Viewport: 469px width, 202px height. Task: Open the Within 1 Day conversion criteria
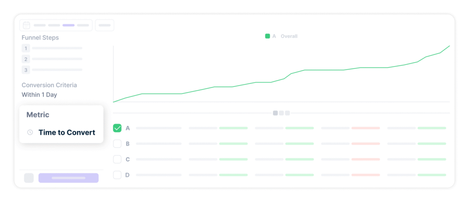click(39, 95)
